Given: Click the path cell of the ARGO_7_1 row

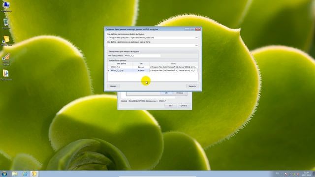Looking at the screenshot, I should [x=174, y=67].
